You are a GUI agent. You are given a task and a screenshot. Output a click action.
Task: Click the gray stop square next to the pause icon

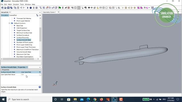pos(36,8)
